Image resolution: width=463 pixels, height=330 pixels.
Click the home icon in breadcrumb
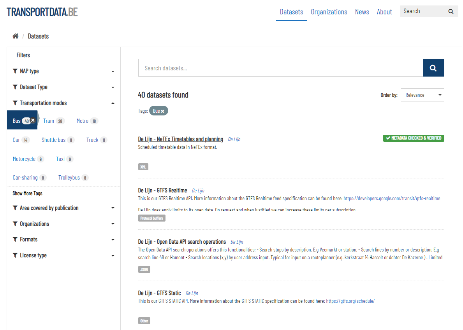(x=16, y=36)
